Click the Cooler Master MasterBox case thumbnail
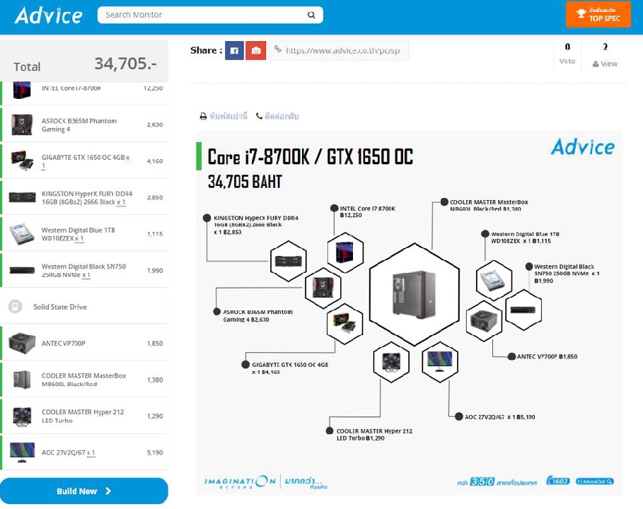This screenshot has height=509, width=643. coord(22,380)
